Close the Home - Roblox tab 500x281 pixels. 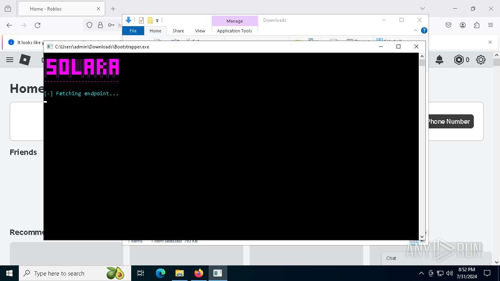[98, 9]
